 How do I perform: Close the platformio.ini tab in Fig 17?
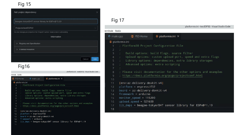coord(178,36)
